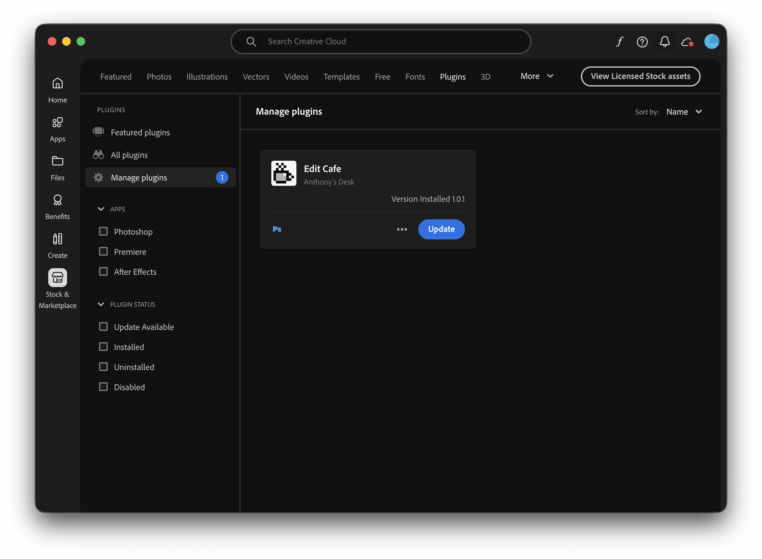Check the Update Available status filter
Viewport: 762px width, 559px height.
pyautogui.click(x=103, y=327)
